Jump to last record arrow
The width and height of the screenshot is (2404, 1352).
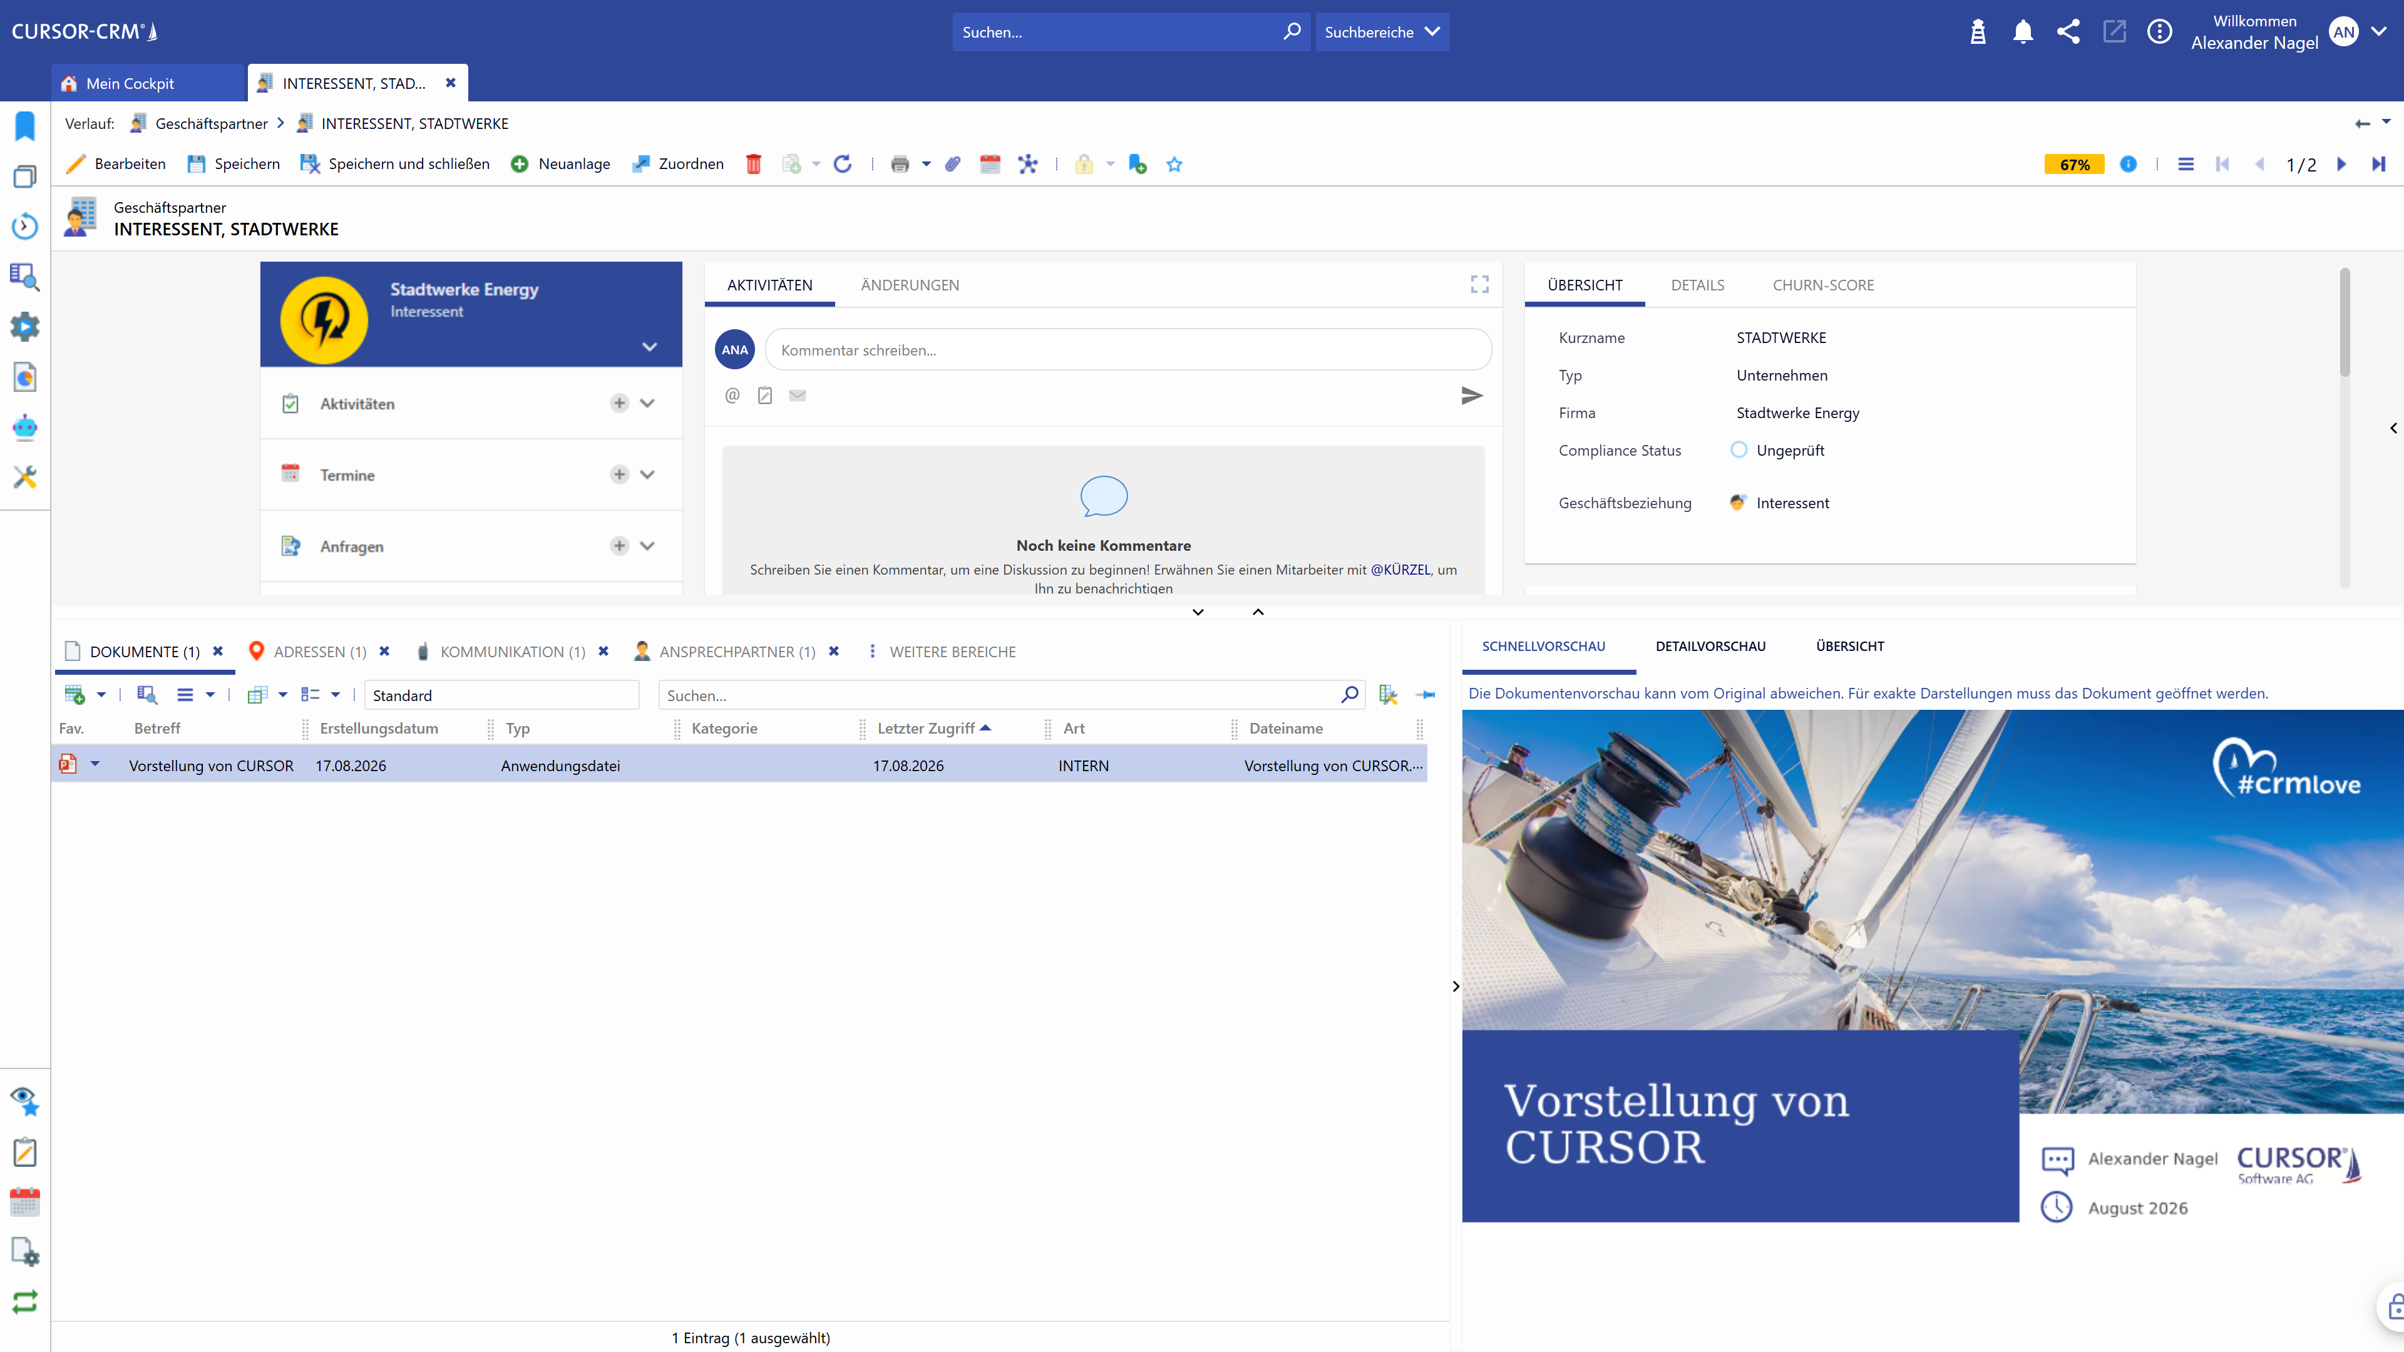click(x=2378, y=164)
